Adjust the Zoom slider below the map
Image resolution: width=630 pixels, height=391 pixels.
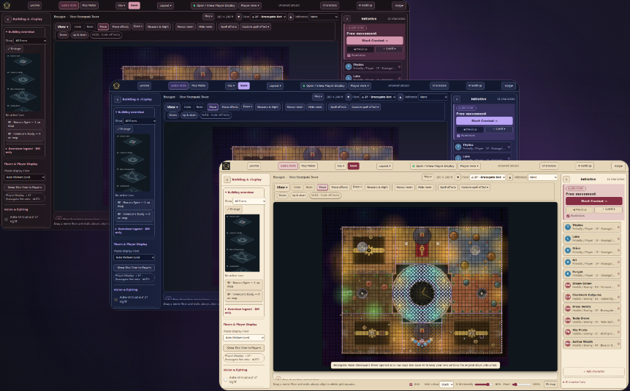click(522, 384)
